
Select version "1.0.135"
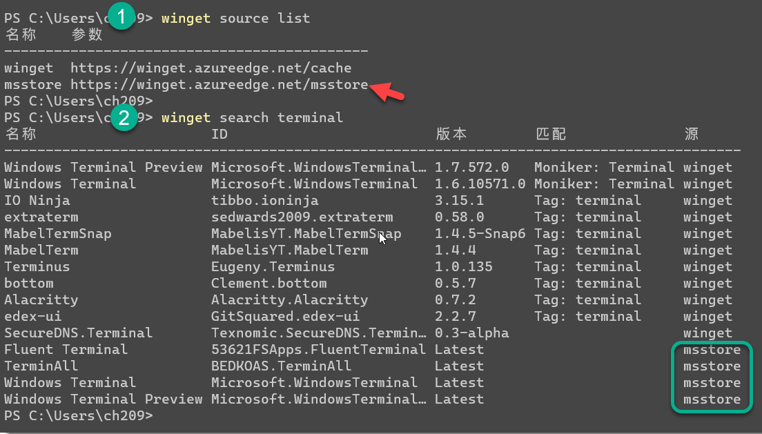[464, 267]
